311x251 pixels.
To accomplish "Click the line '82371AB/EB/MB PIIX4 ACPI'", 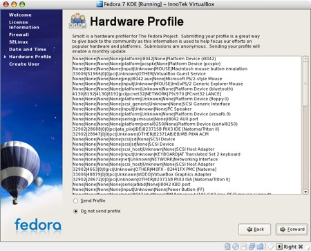I will click(140, 134).
